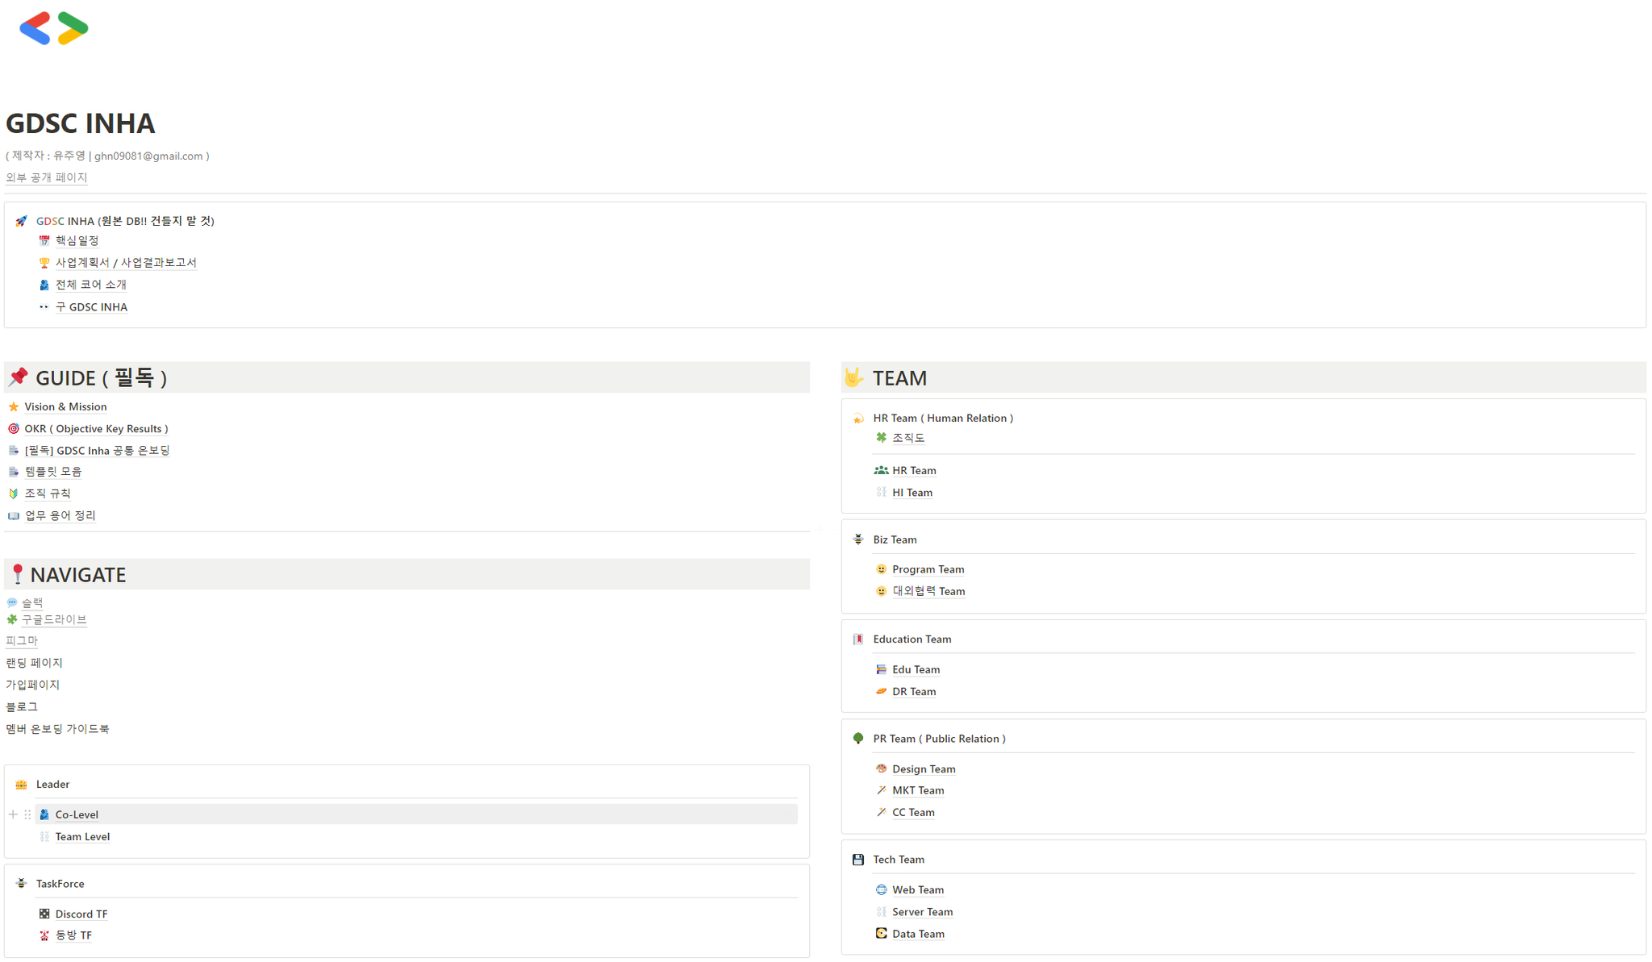This screenshot has width=1652, height=962.
Task: Click the 멤버 온보딩 가이드북 text
Action: coord(57,729)
